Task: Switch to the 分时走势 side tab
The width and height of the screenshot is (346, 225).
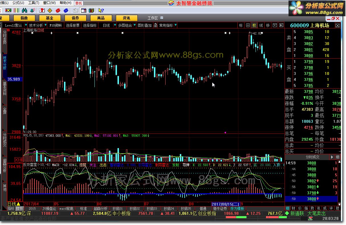Action: coord(5,37)
